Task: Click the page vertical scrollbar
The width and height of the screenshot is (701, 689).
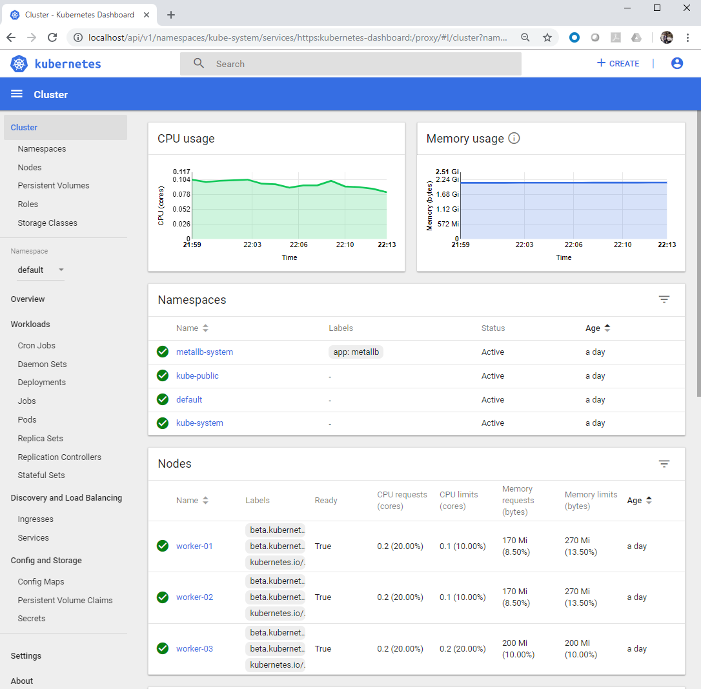Action: (698, 254)
